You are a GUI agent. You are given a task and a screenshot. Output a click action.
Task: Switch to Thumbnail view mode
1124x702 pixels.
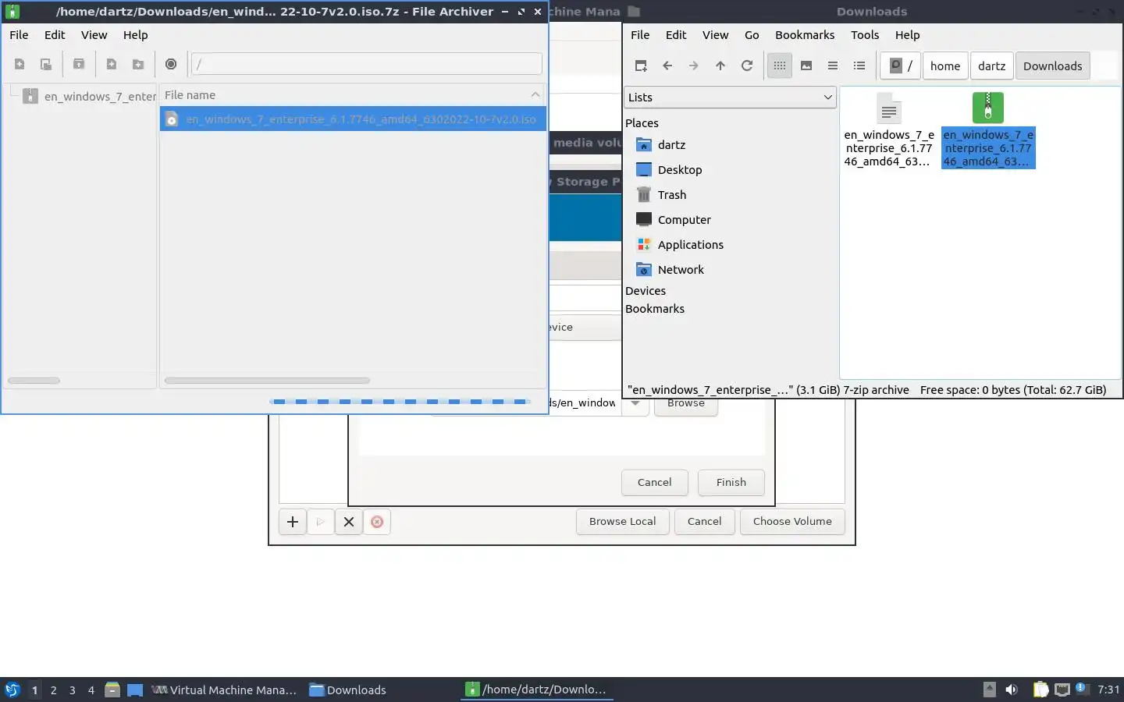(806, 66)
